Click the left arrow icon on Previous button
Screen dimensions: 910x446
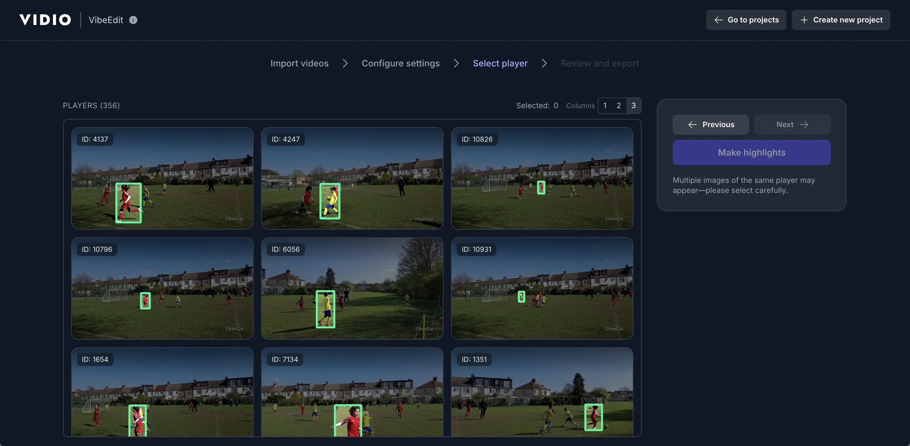click(x=692, y=124)
